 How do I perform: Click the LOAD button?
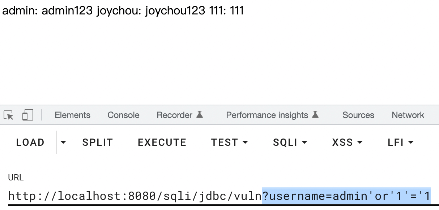30,142
